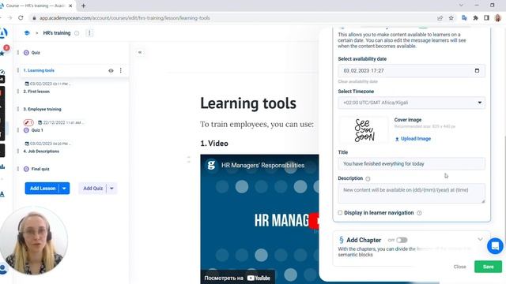The image size is (506, 284).
Task: Close the Course HR's training tab
Action: pos(70,6)
